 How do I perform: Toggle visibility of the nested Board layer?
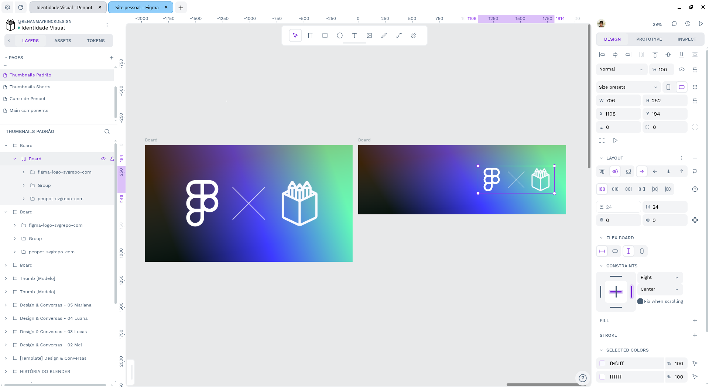click(103, 158)
